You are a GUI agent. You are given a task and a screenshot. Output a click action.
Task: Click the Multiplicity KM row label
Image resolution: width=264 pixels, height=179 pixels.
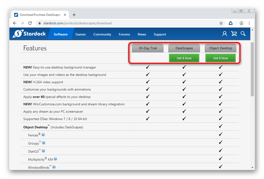point(40,159)
